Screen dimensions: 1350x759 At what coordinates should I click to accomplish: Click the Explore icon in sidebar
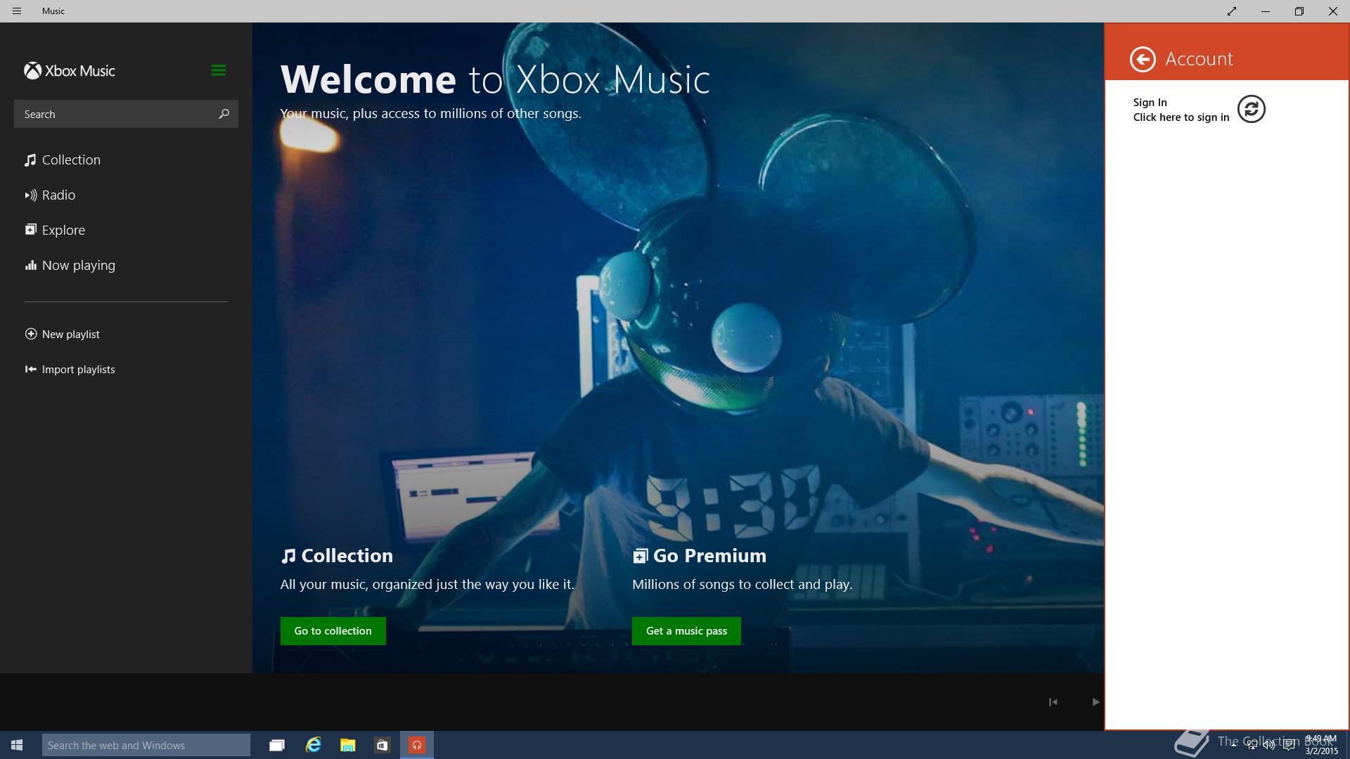click(31, 230)
